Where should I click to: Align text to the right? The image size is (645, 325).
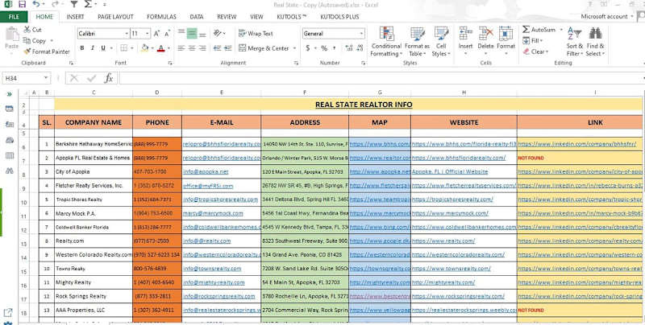pyautogui.click(x=202, y=48)
